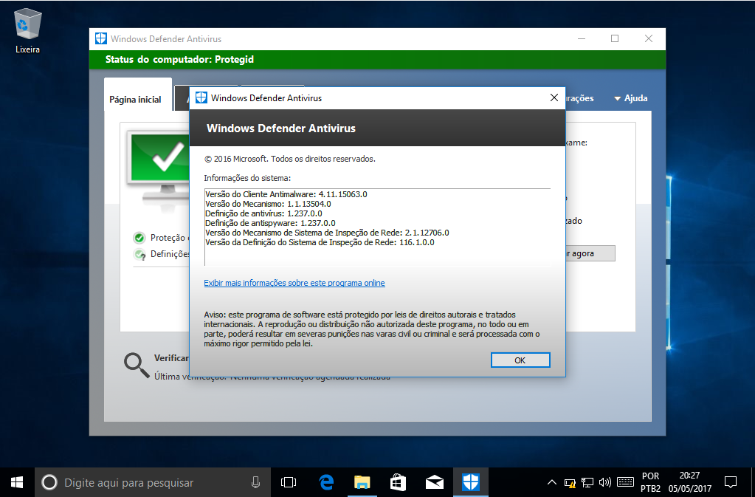Switch the POR PTB2 input language
This screenshot has height=497, width=755.
[650, 482]
